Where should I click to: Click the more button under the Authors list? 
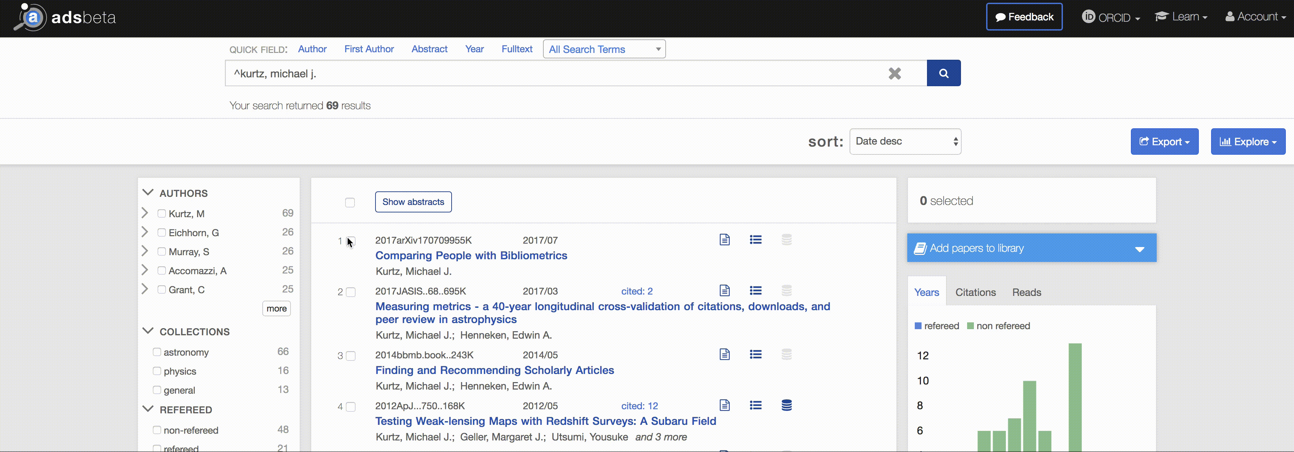(x=276, y=308)
